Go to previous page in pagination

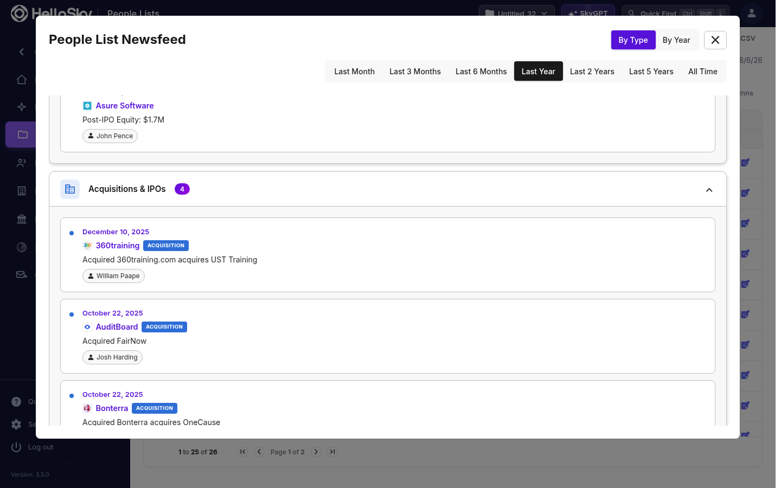point(259,452)
